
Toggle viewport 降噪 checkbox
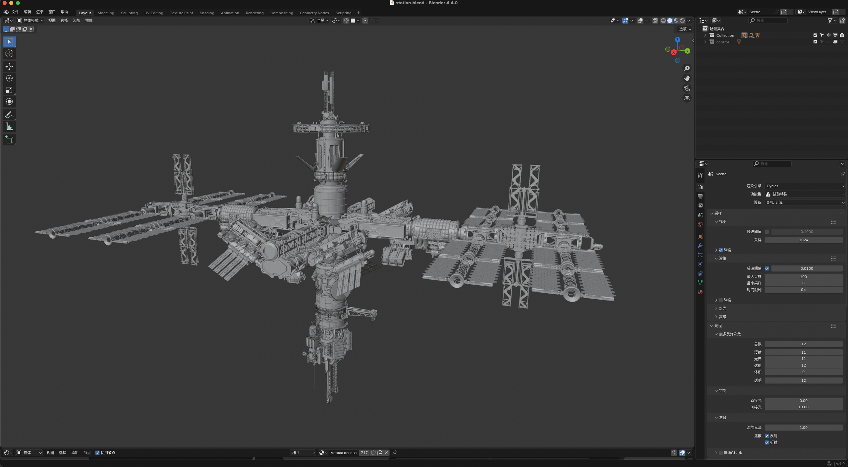pos(721,250)
